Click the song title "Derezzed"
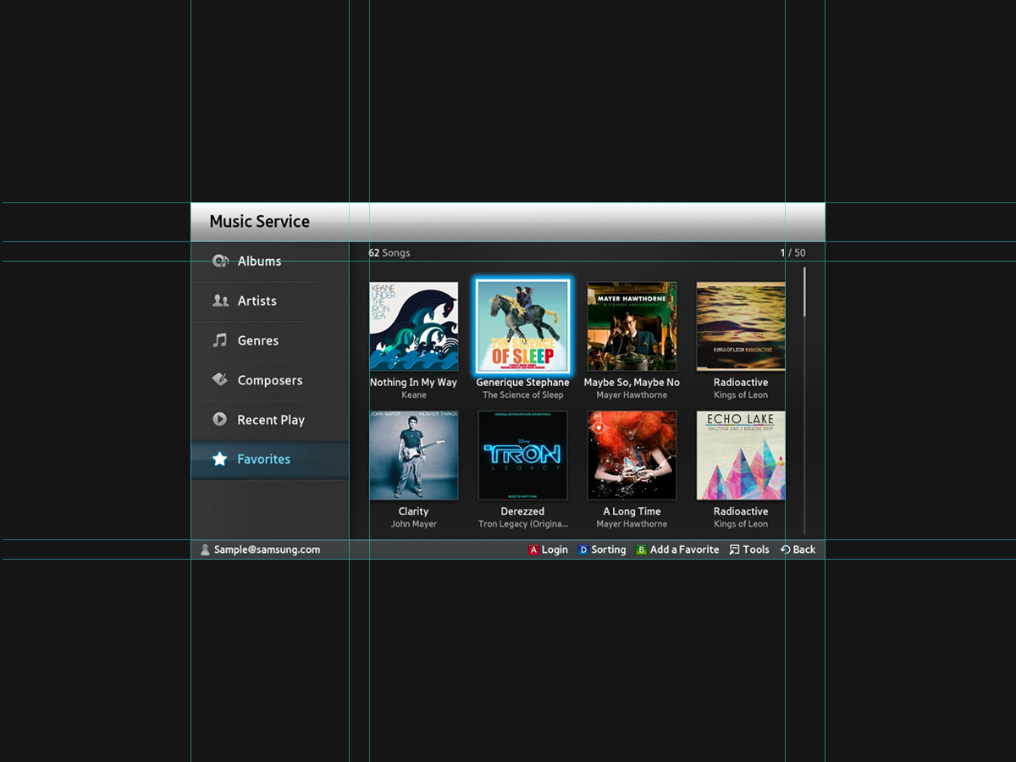 pos(522,511)
